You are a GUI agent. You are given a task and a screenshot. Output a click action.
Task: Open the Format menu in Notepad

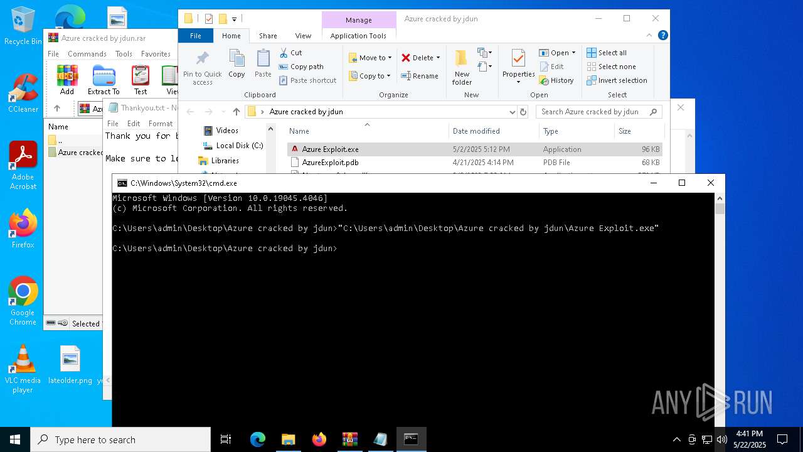coord(161,124)
